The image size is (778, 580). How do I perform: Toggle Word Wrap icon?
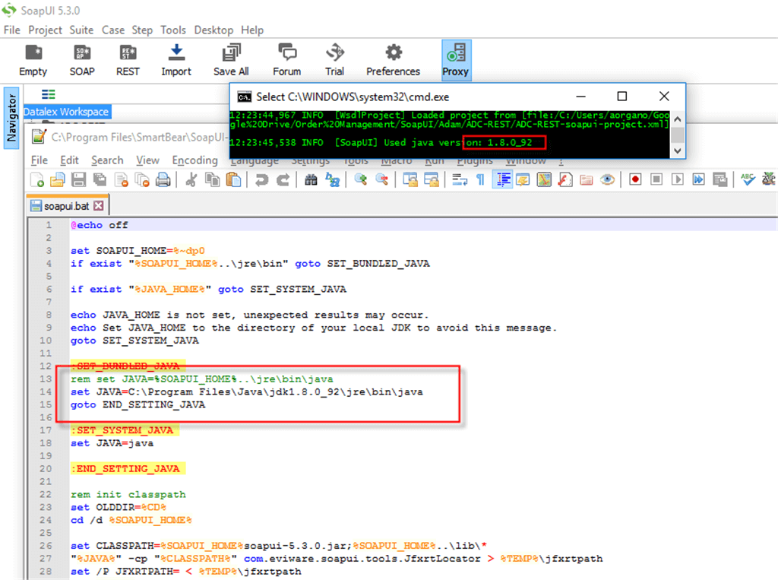click(x=460, y=179)
